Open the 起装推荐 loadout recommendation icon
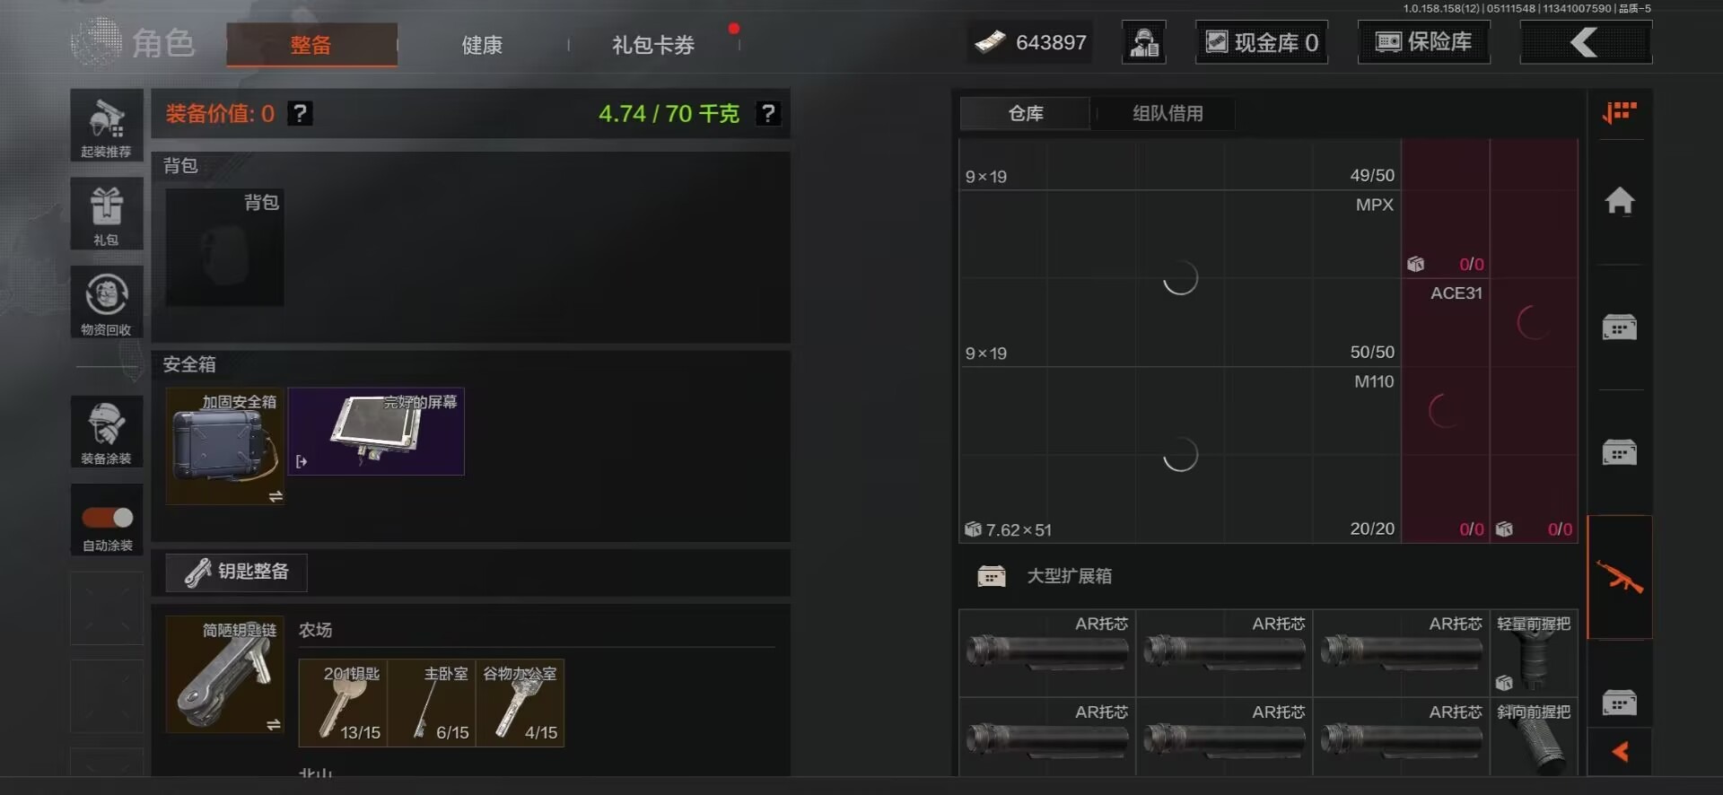Viewport: 1723px width, 795px height. (107, 126)
